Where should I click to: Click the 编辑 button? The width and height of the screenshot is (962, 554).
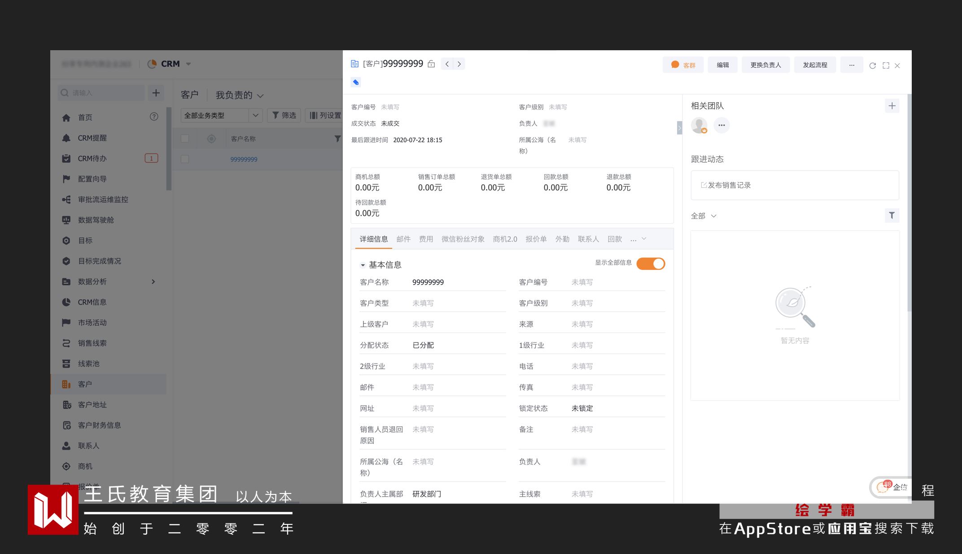[x=722, y=65]
